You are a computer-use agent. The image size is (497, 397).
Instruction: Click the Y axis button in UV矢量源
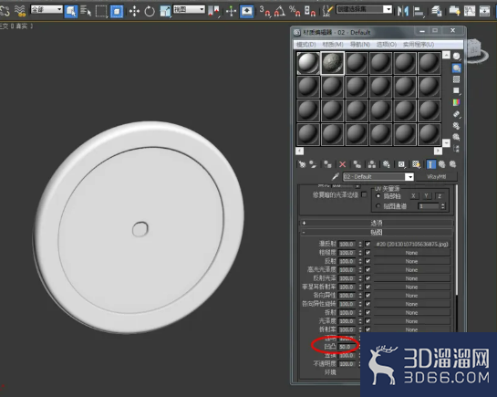click(427, 196)
